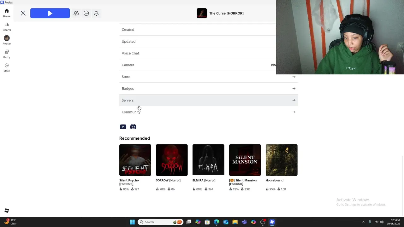Open the game's YouTube social link
The height and width of the screenshot is (227, 404).
123,127
